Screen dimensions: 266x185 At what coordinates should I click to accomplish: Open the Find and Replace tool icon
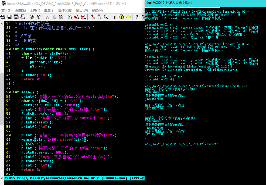point(70,17)
